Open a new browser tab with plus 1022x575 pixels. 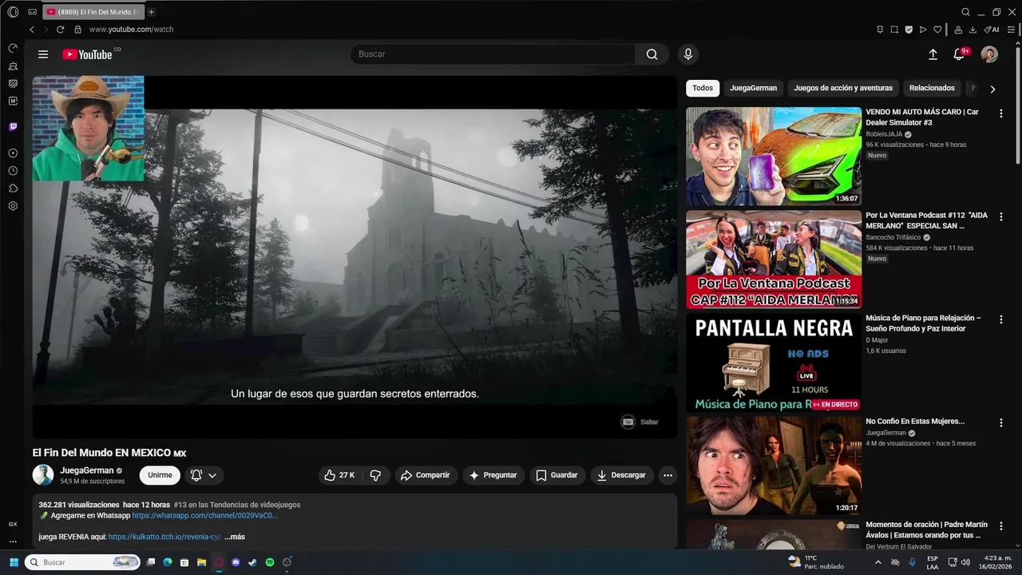pyautogui.click(x=152, y=12)
